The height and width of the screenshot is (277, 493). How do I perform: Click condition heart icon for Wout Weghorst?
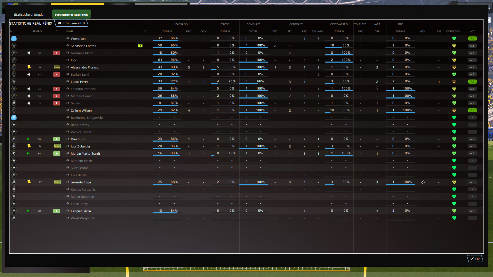pyautogui.click(x=454, y=218)
